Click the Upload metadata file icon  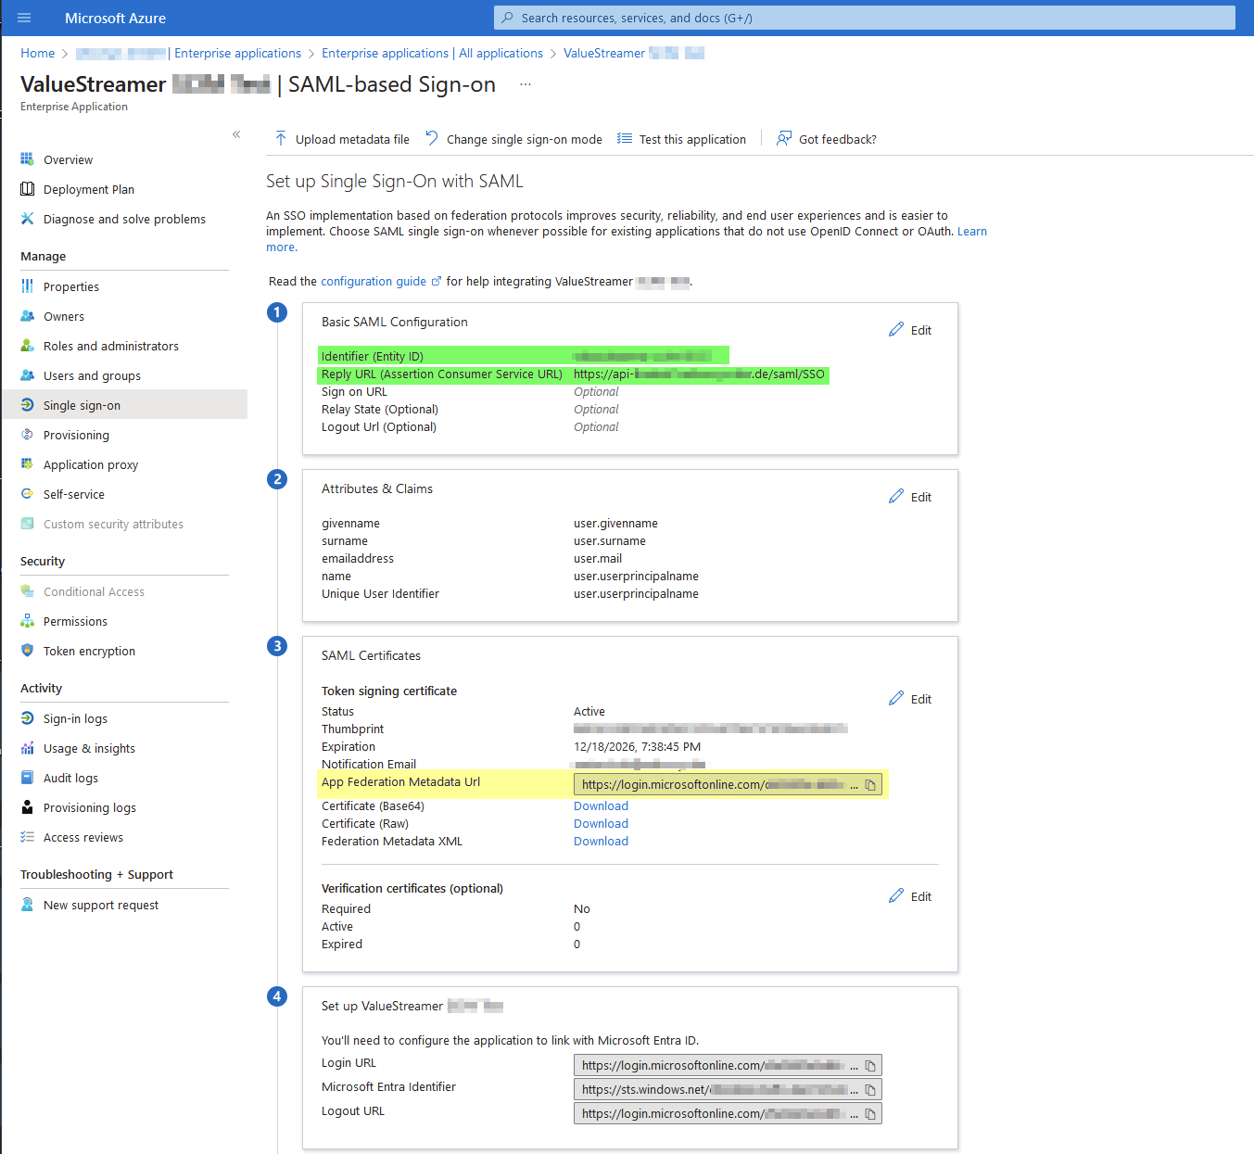(281, 139)
